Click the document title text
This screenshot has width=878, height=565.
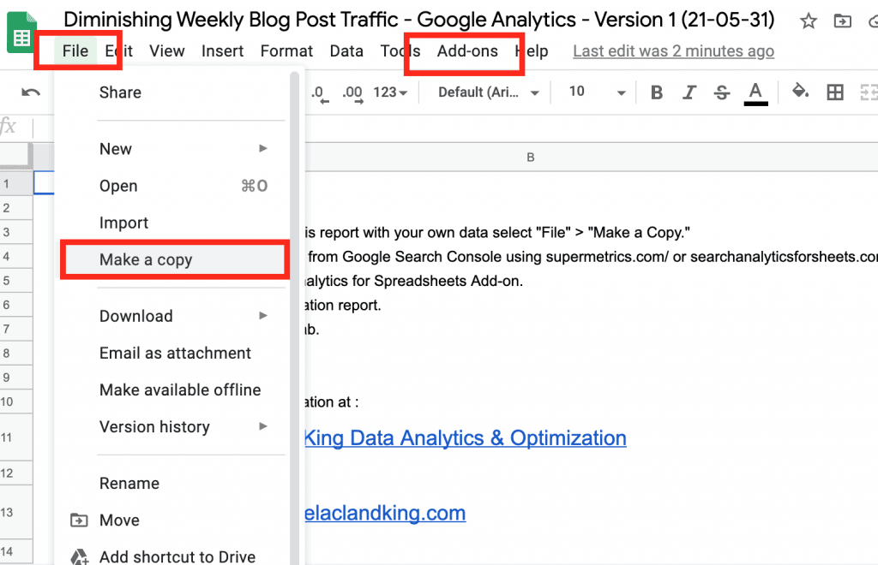pyautogui.click(x=418, y=20)
